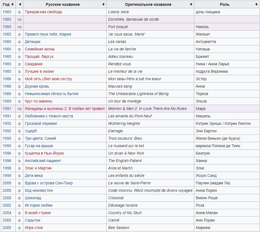Click the Невыносимая лёгкость бытия link
Screen dimensions: 261x232
click(51, 94)
